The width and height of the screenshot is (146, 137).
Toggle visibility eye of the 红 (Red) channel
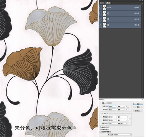[101, 13]
